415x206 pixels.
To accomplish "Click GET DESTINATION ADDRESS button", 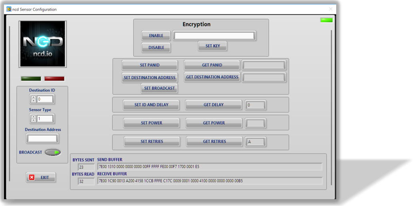I will (x=212, y=77).
